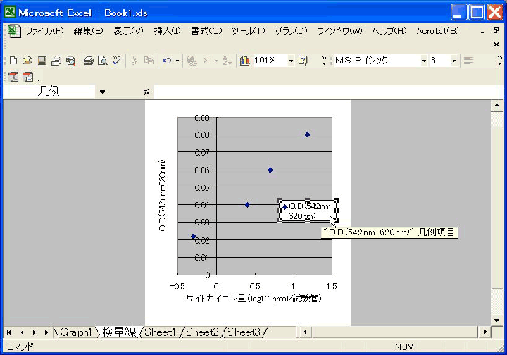The image size is (507, 355).
Task: Open the font name dropdown list
Action: point(424,61)
